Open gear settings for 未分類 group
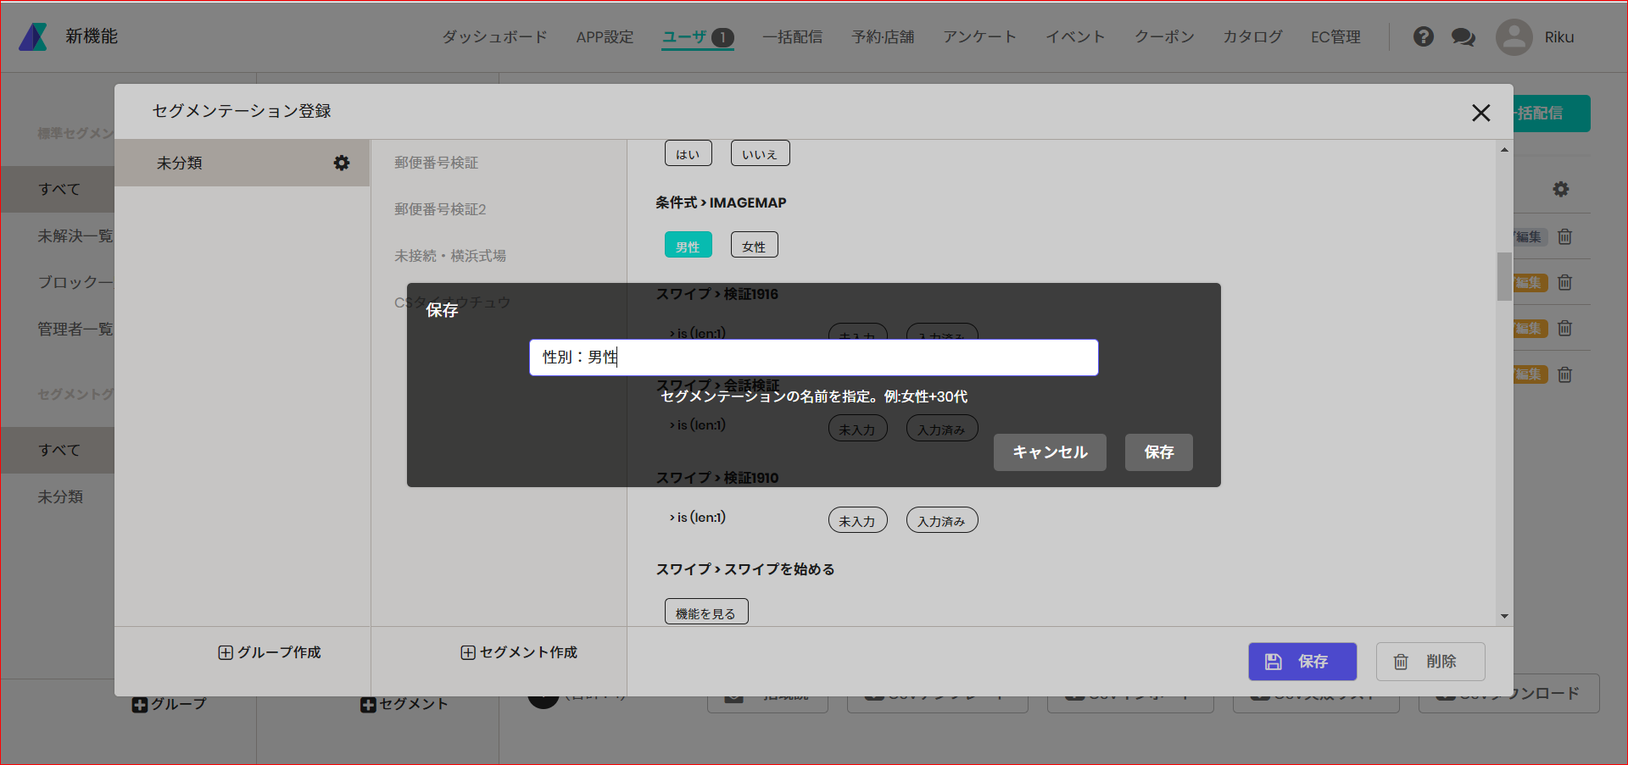This screenshot has width=1628, height=765. (x=342, y=163)
